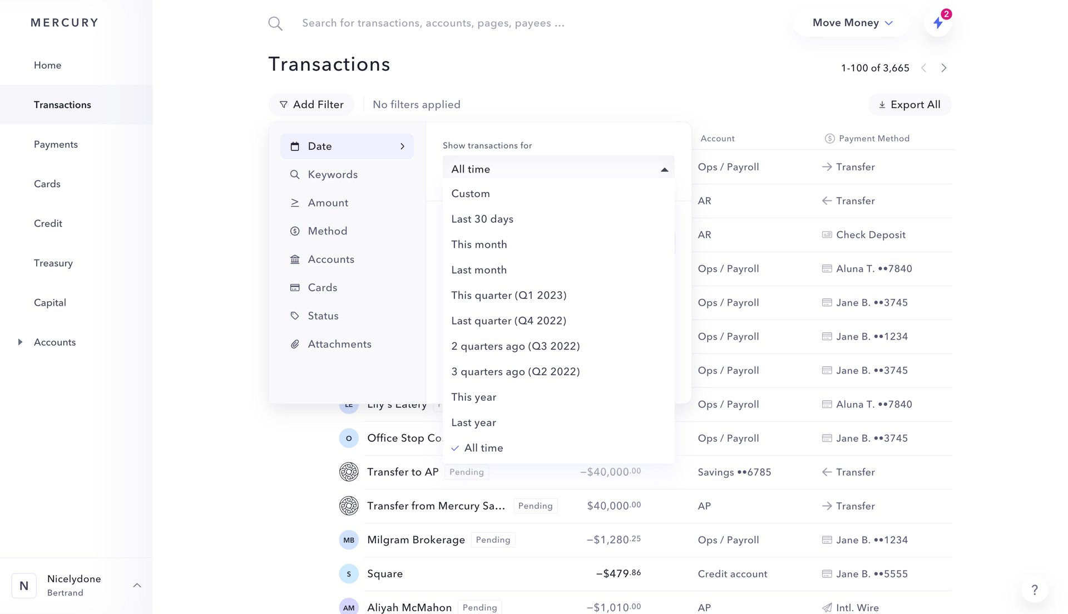Select the Cards filter icon

(x=295, y=287)
